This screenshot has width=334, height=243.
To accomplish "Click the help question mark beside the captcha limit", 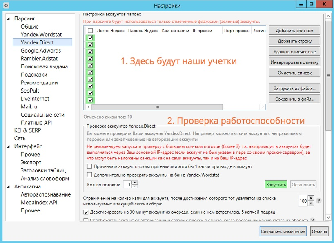I will coord(318,201).
